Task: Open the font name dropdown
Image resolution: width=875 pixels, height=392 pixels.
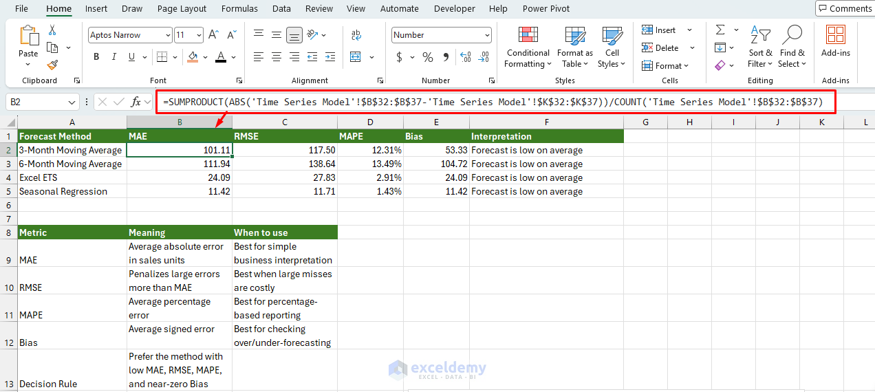Action: click(168, 35)
